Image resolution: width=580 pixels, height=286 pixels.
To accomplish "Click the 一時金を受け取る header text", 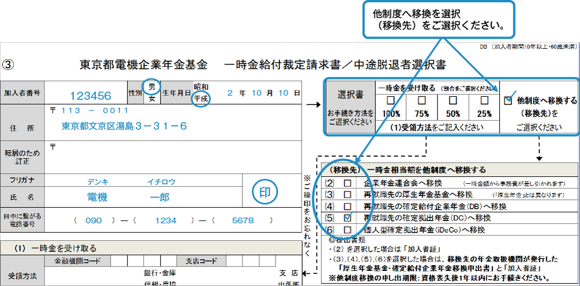I will pos(405,88).
